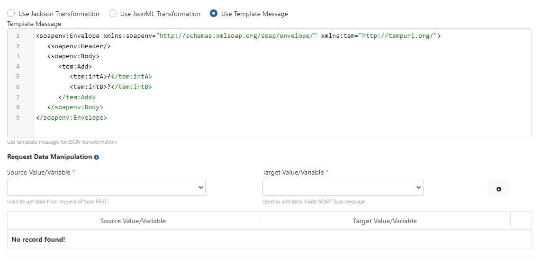The height and width of the screenshot is (263, 541).
Task: Click the opening tem:Add tag line
Action: (x=75, y=67)
